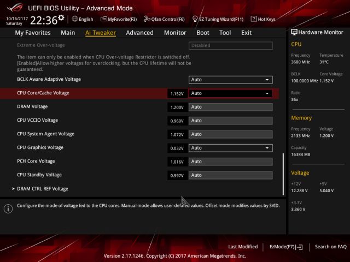
Task: Click the 31°C CPU temperature value
Action: [x=324, y=62]
